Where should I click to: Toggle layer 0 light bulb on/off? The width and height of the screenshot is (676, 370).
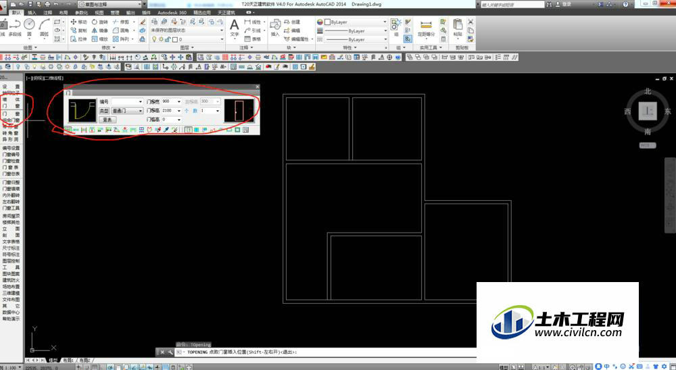(x=154, y=39)
